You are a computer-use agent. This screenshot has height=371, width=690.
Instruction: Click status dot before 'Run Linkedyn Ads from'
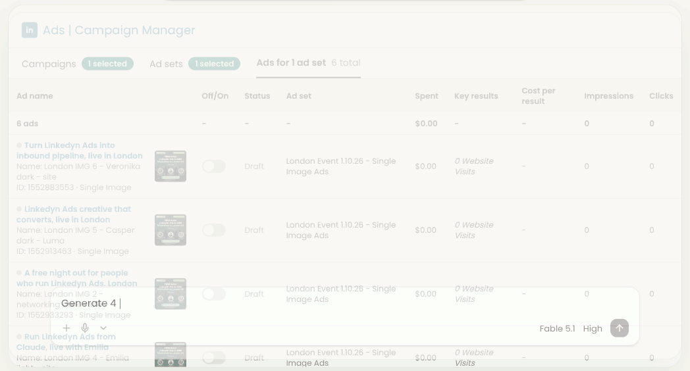pyautogui.click(x=19, y=336)
